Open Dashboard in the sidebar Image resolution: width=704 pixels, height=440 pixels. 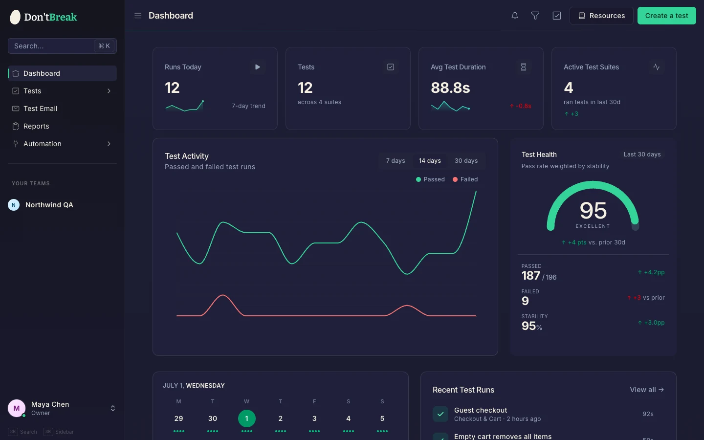point(62,73)
